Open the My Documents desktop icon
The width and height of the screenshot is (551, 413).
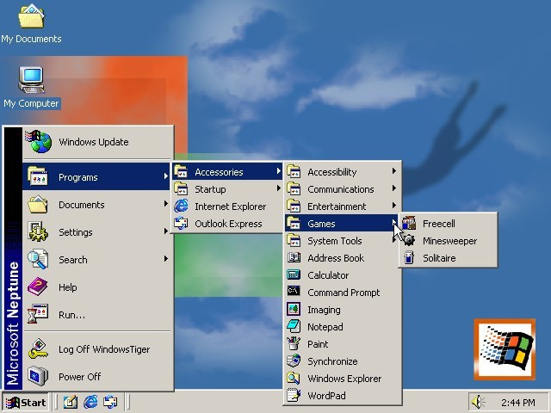[31, 23]
